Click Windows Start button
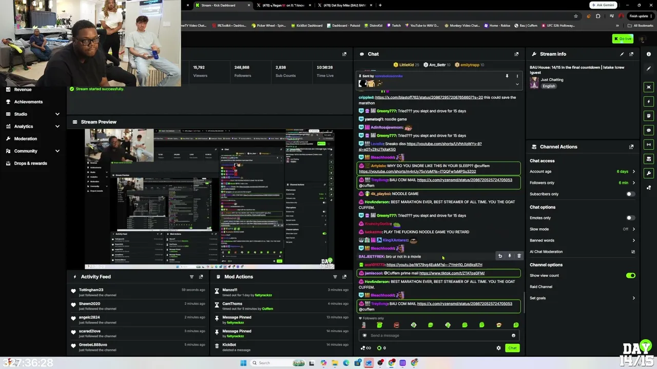The width and height of the screenshot is (657, 369). click(243, 363)
